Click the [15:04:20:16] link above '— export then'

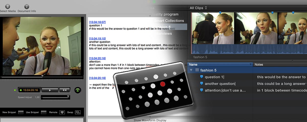[x=97, y=78]
